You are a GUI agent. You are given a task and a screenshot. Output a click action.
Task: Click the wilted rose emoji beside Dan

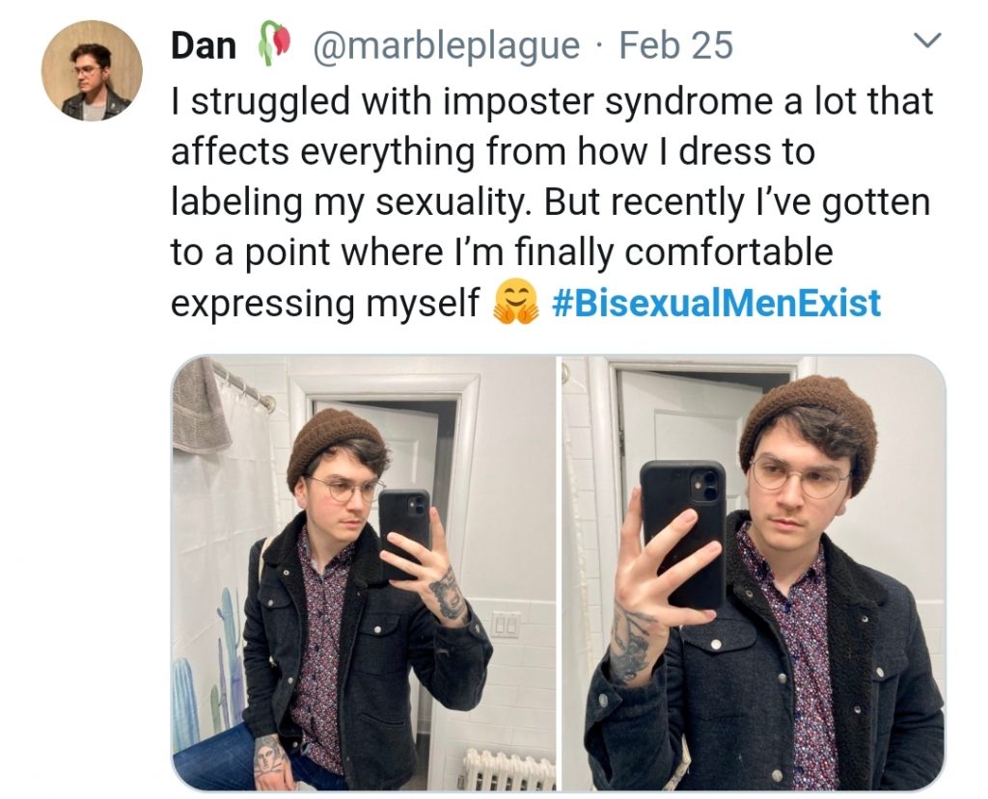272,44
